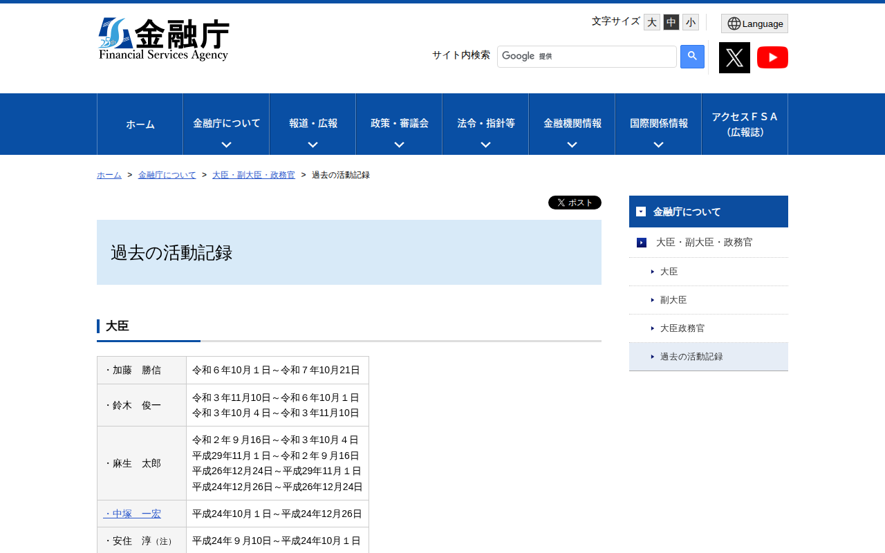Click the globe Language button
The width and height of the screenshot is (885, 553).
point(754,24)
